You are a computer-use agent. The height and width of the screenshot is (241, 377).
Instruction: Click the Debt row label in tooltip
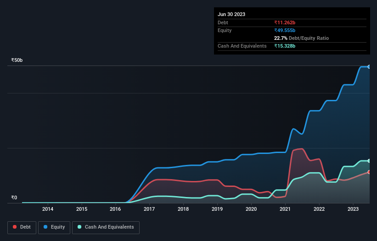pos(223,22)
